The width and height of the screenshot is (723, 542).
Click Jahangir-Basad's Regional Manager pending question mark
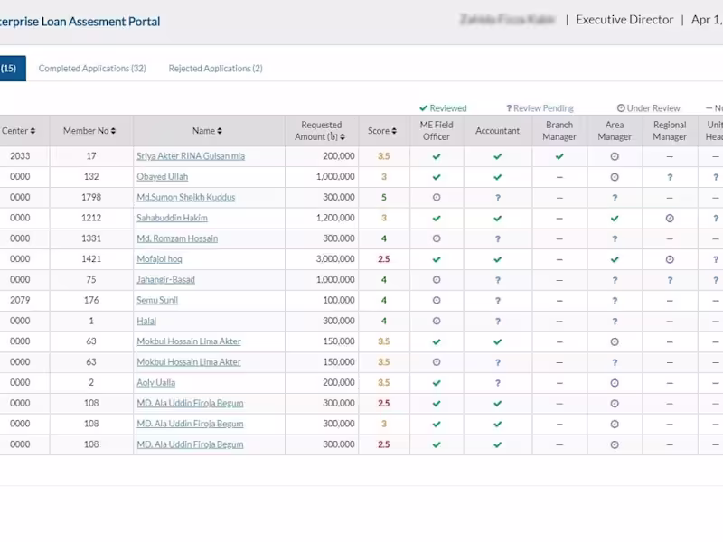670,280
